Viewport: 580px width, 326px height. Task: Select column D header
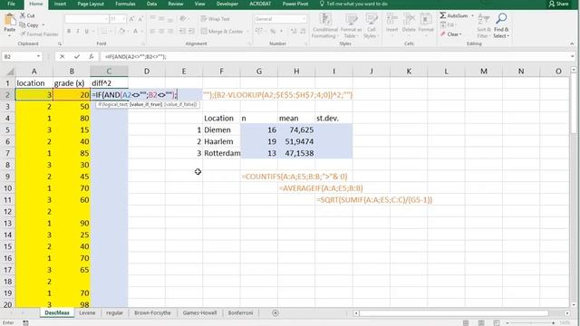(147, 72)
